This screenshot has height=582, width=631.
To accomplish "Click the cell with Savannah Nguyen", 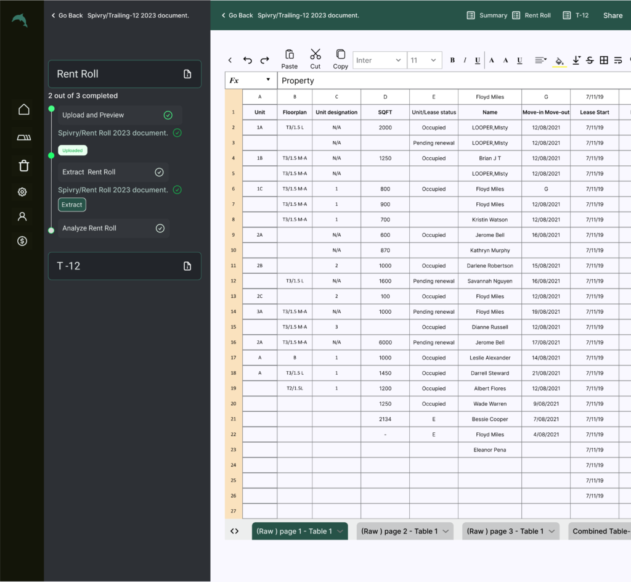I will click(490, 281).
